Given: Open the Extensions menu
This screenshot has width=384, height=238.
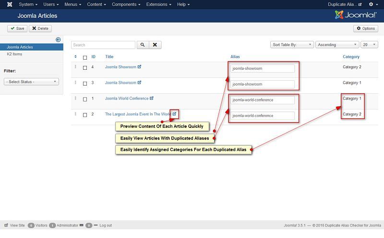Looking at the screenshot, I should tap(159, 4).
